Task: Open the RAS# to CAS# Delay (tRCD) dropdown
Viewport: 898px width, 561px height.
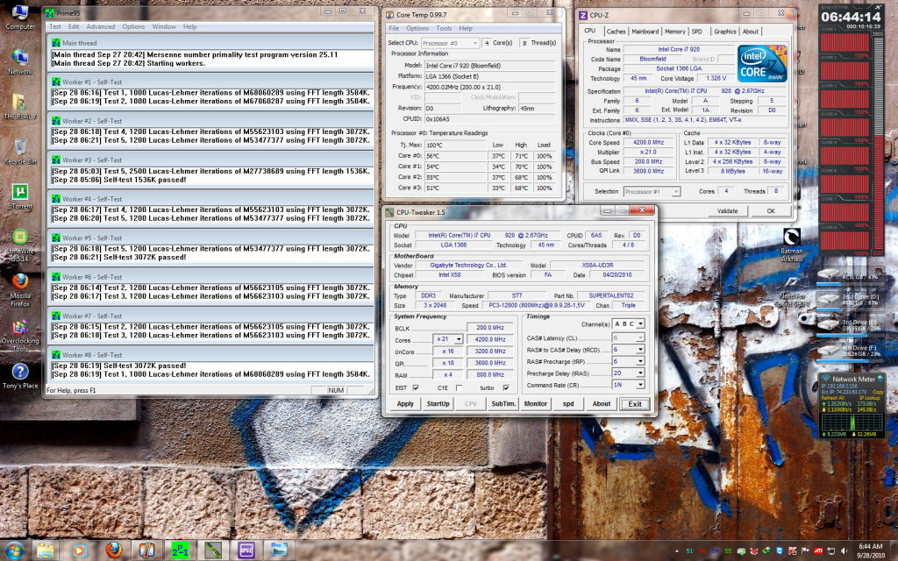Action: [x=640, y=349]
